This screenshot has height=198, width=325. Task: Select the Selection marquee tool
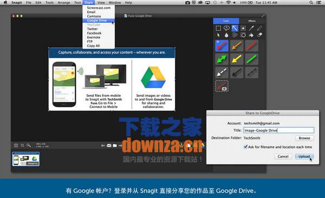(218, 28)
